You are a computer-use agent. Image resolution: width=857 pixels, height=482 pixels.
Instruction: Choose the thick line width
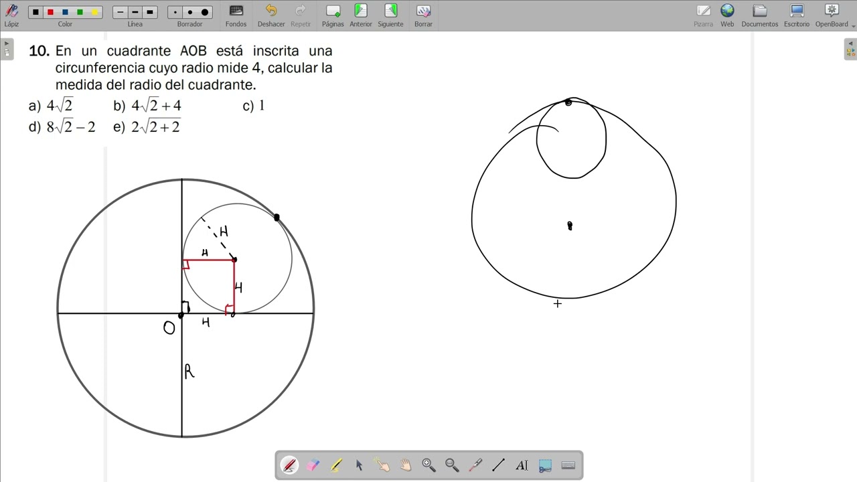[150, 12]
